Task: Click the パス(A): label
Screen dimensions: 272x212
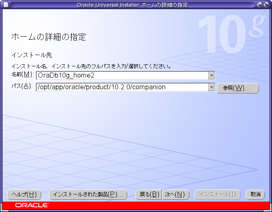Action: (22, 86)
